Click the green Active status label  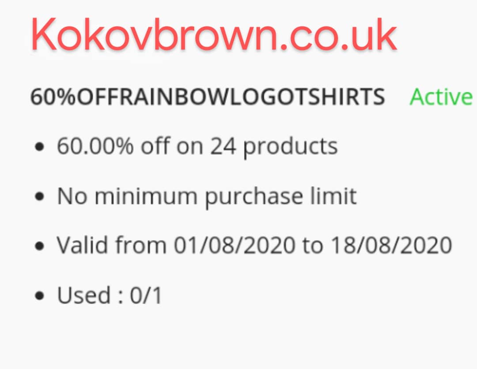point(441,97)
